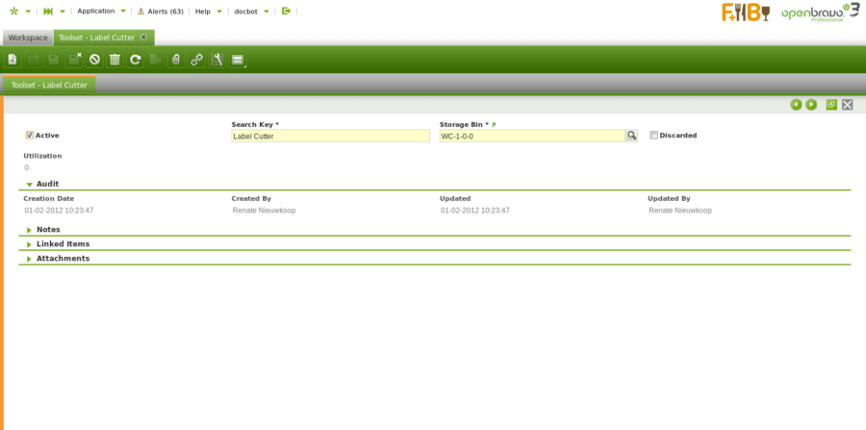Log out using the exit icon
Screen dimensions: 866x430
coord(286,11)
